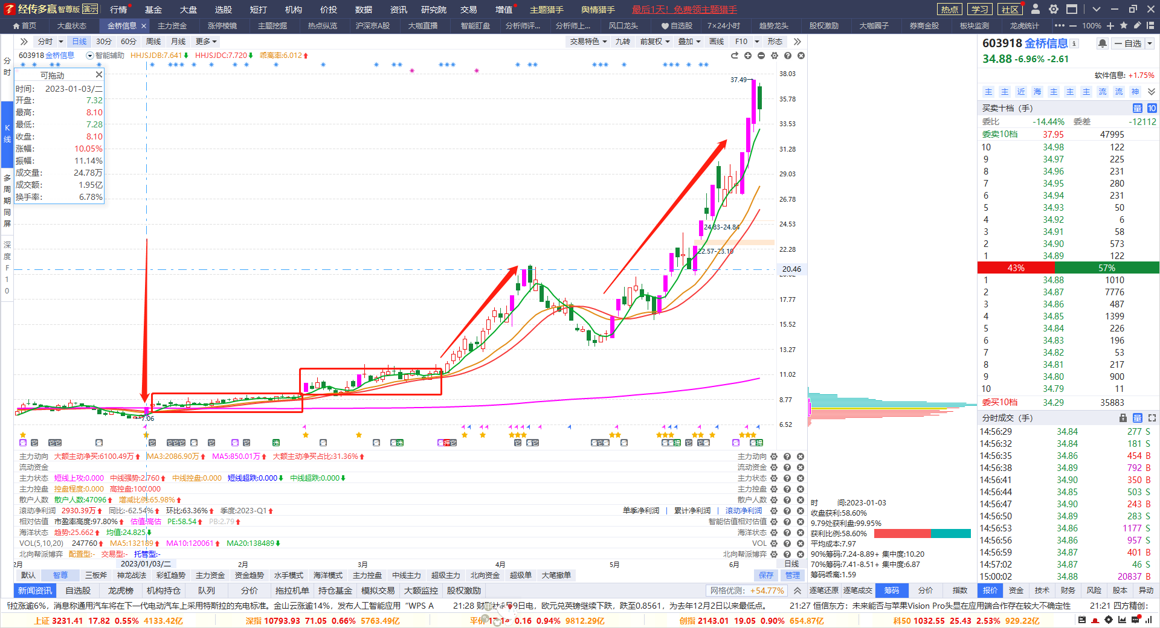The height and width of the screenshot is (628, 1160).
Task: Click the 14:56:53 trade row
Action: click(1068, 528)
